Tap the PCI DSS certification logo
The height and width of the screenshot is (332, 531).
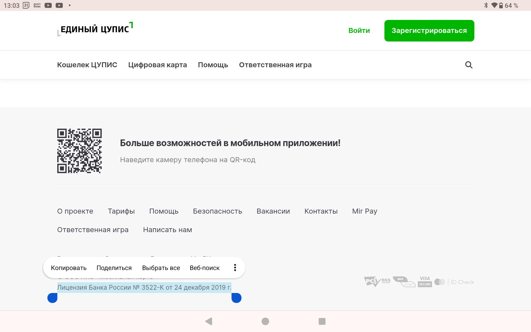point(377,282)
